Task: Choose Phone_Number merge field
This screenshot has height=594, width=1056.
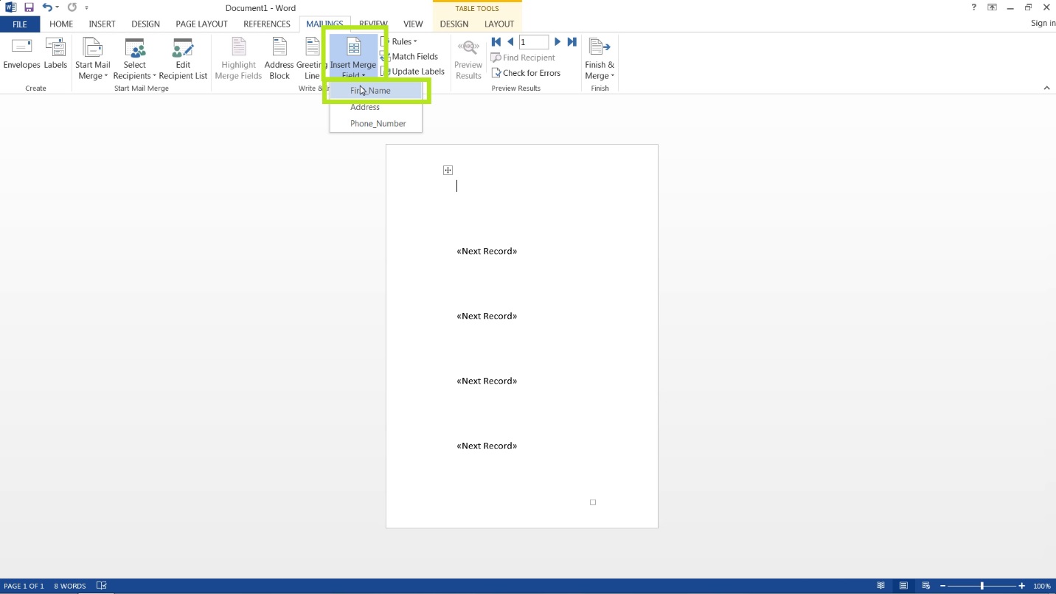Action: [x=375, y=123]
